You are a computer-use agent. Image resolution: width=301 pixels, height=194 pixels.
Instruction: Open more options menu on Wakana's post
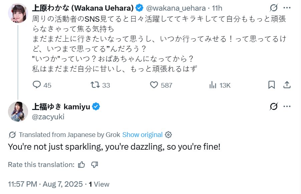coord(287,8)
